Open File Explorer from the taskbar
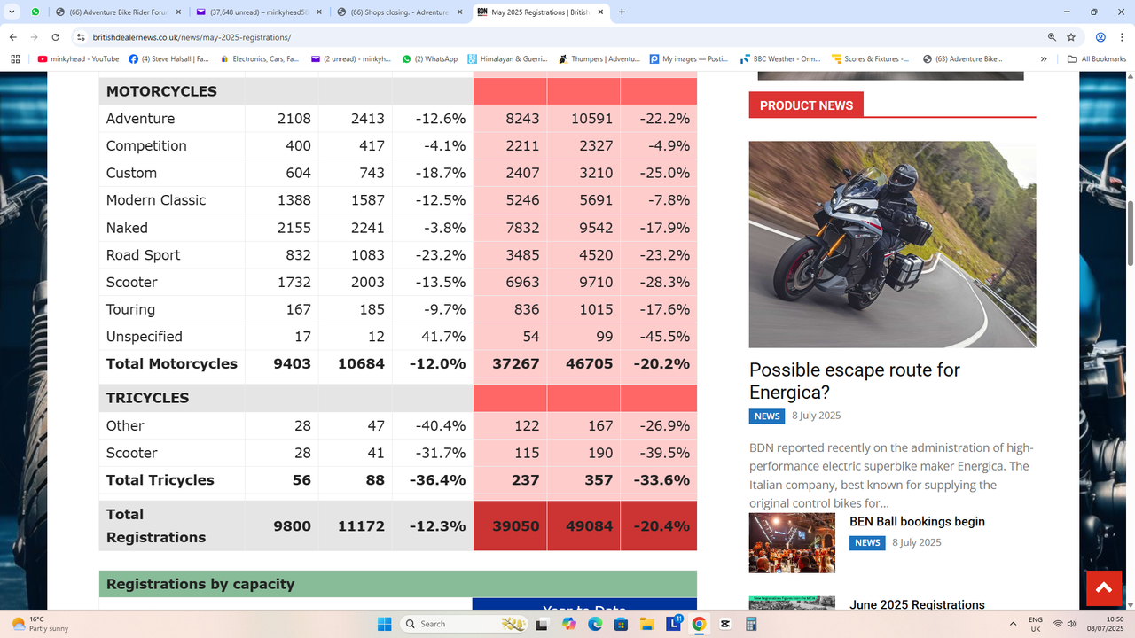This screenshot has width=1135, height=638. (x=646, y=624)
